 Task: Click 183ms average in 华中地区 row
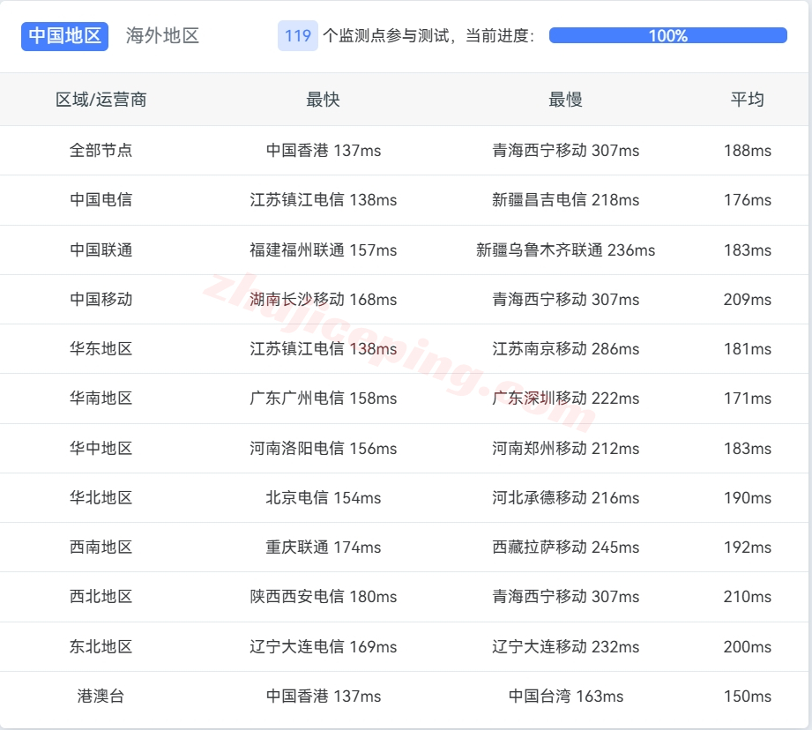(748, 449)
